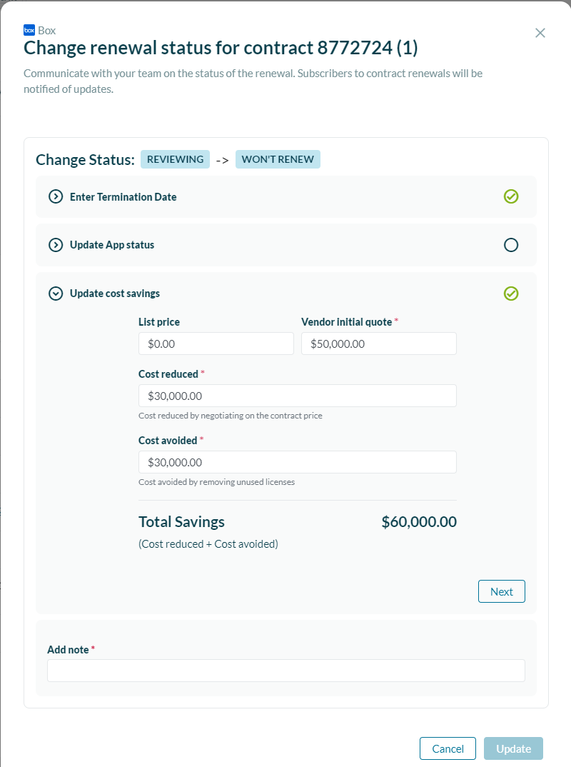Viewport: 571px width, 767px height.
Task: Click the Enter Termination Date heading
Action: 123,197
